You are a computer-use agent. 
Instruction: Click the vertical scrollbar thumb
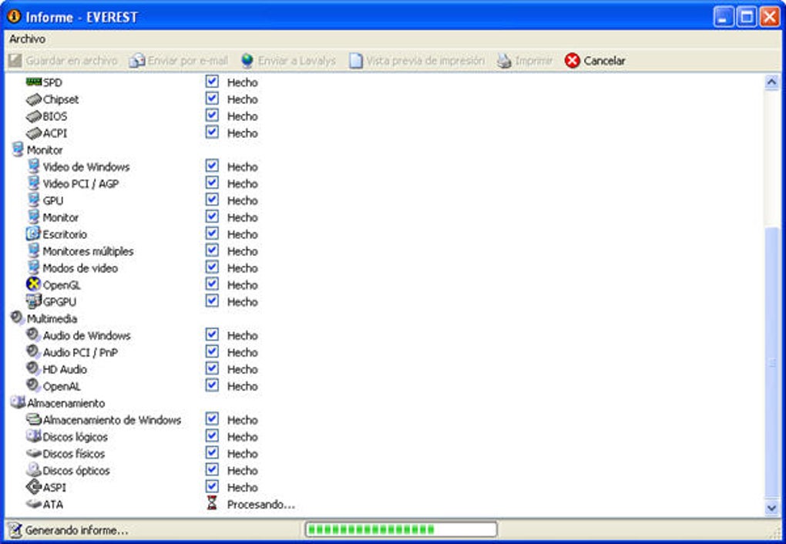tap(772, 364)
